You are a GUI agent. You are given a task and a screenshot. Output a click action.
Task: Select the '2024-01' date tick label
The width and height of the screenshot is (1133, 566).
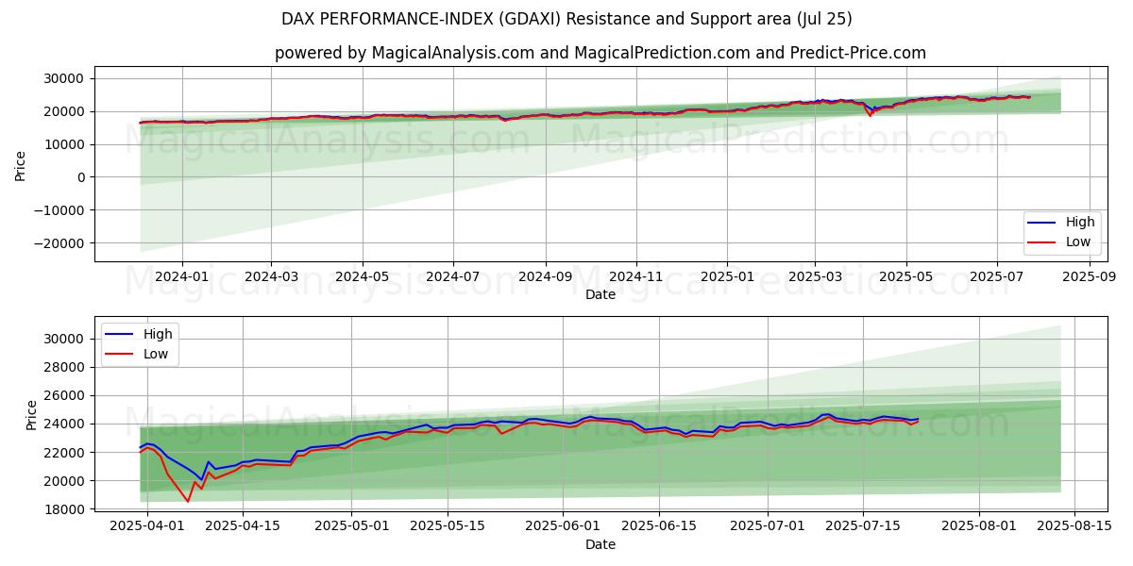[x=181, y=277]
